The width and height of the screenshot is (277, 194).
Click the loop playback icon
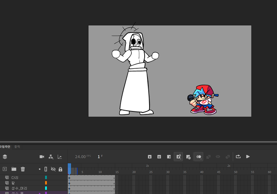tap(238, 157)
